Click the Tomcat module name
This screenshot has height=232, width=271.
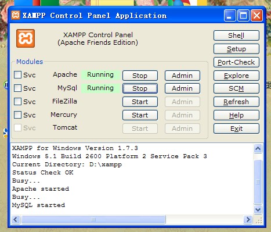(65, 127)
